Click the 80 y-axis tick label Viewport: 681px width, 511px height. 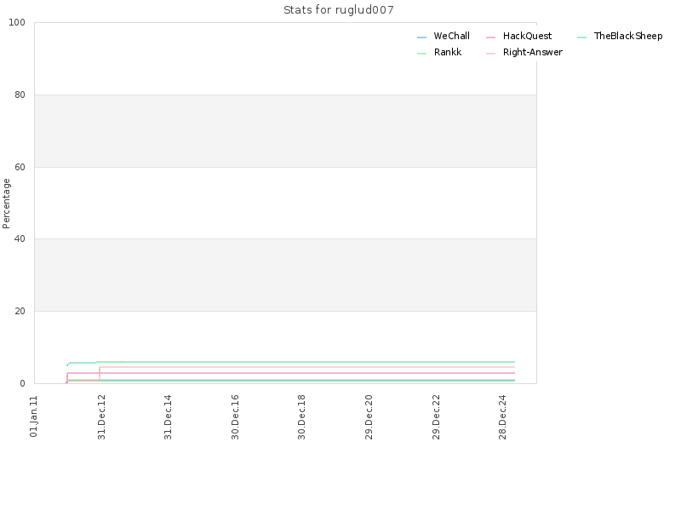coord(20,95)
